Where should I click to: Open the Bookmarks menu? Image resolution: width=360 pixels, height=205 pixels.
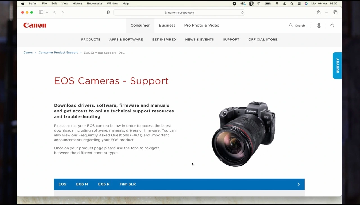point(95,4)
